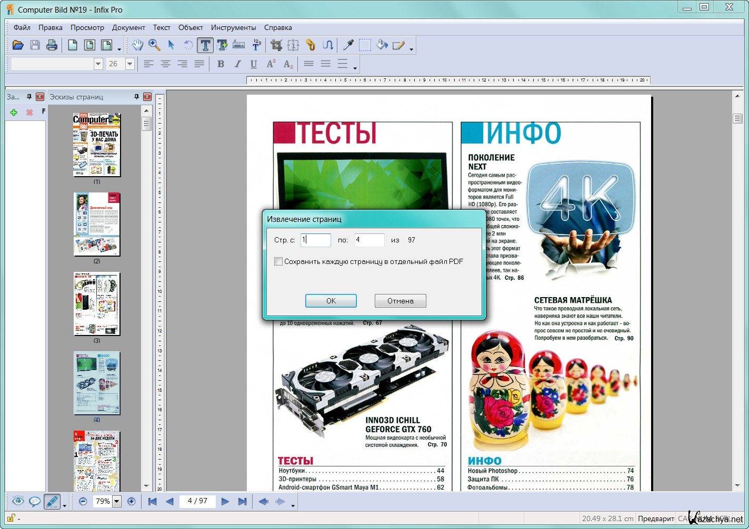Select page 2 thumbnail
Screen dimensions: 749x529
tap(97, 225)
